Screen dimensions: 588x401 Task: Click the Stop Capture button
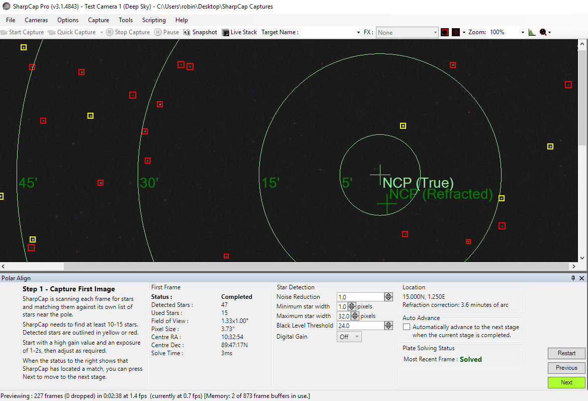128,32
